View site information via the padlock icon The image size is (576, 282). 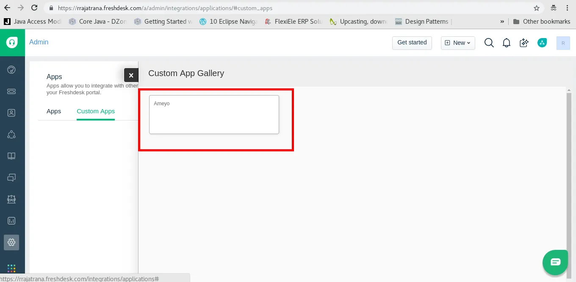tap(51, 8)
